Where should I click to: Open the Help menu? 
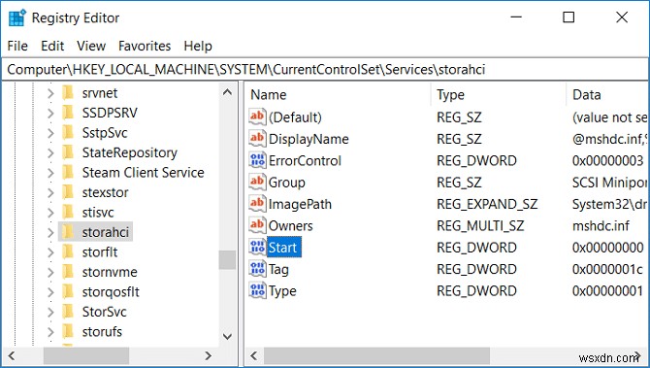[x=198, y=46]
